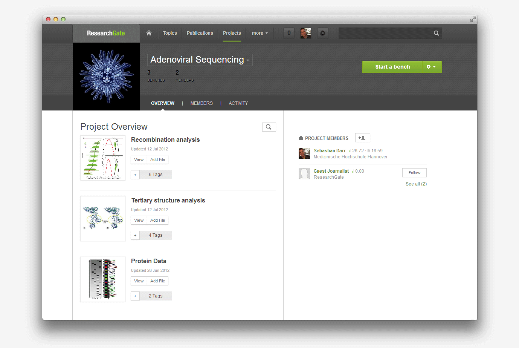Viewport: 519px width, 348px height.
Task: Switch to the Overview tab
Action: pyautogui.click(x=163, y=103)
